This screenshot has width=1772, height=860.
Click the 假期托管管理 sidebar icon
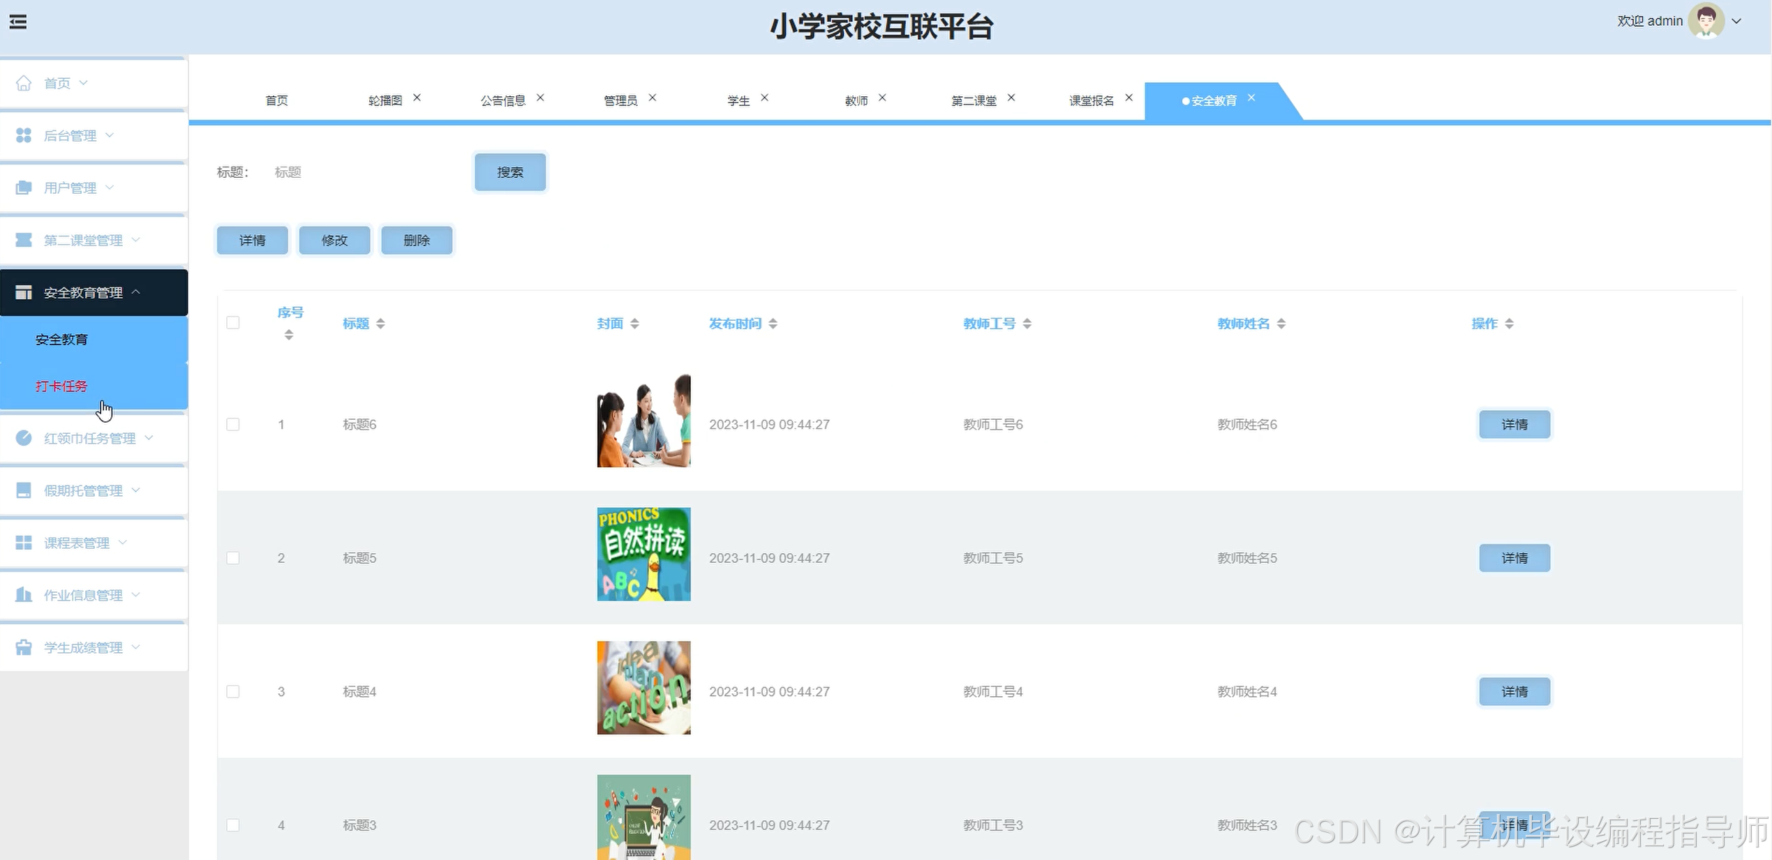tap(24, 490)
